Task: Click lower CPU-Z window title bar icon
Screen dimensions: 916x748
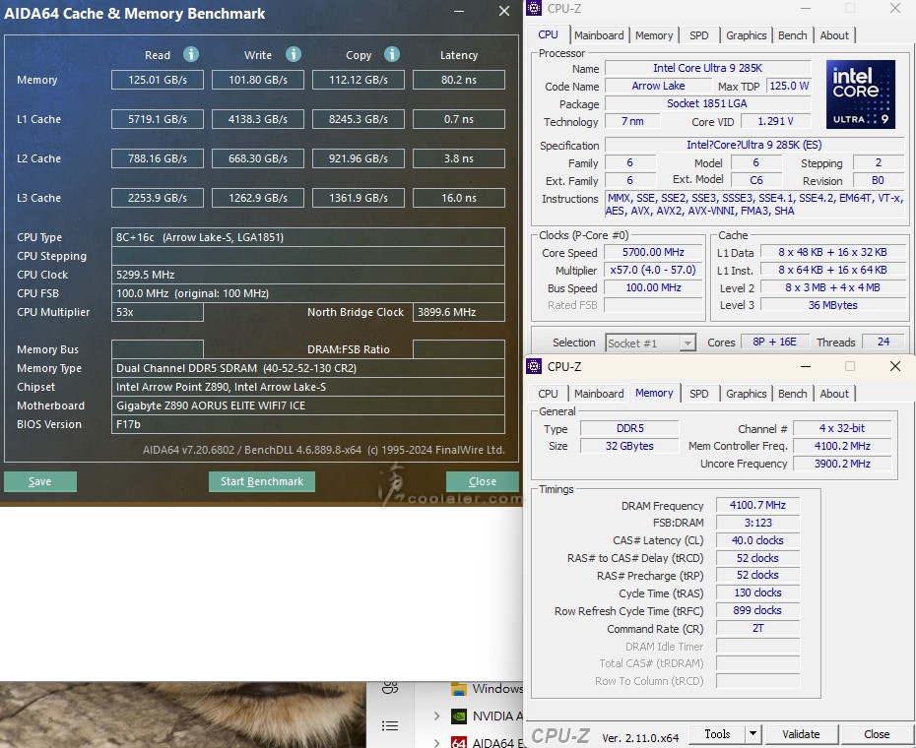Action: coord(534,366)
